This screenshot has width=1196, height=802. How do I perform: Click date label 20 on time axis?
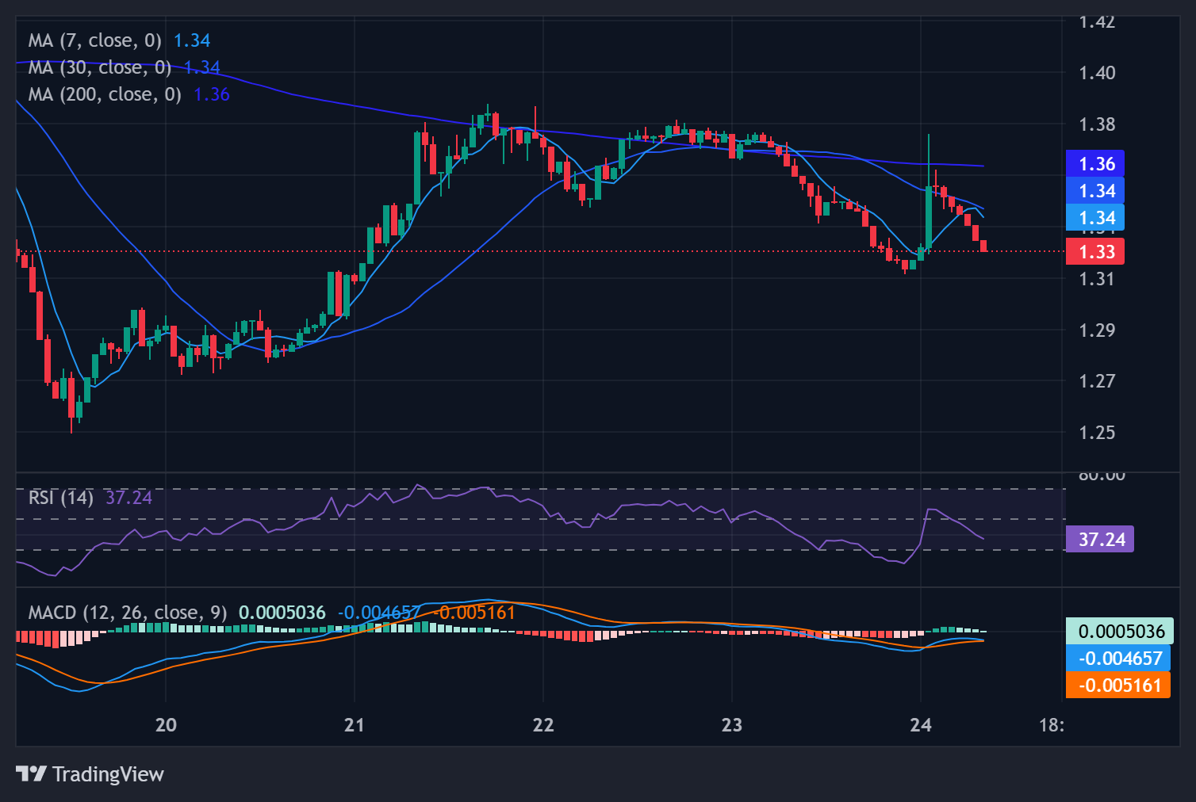pos(166,724)
